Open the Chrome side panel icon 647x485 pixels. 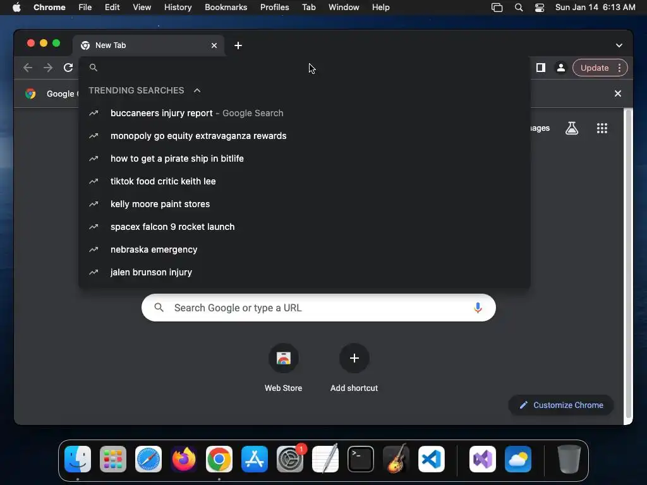[541, 68]
